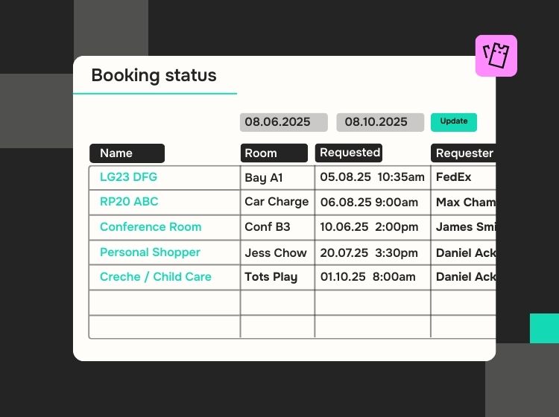Open the Creche / Child Care link
The width and height of the screenshot is (559, 417).
click(x=156, y=277)
